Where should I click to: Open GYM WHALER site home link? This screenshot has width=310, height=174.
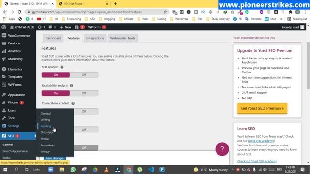[22, 27]
